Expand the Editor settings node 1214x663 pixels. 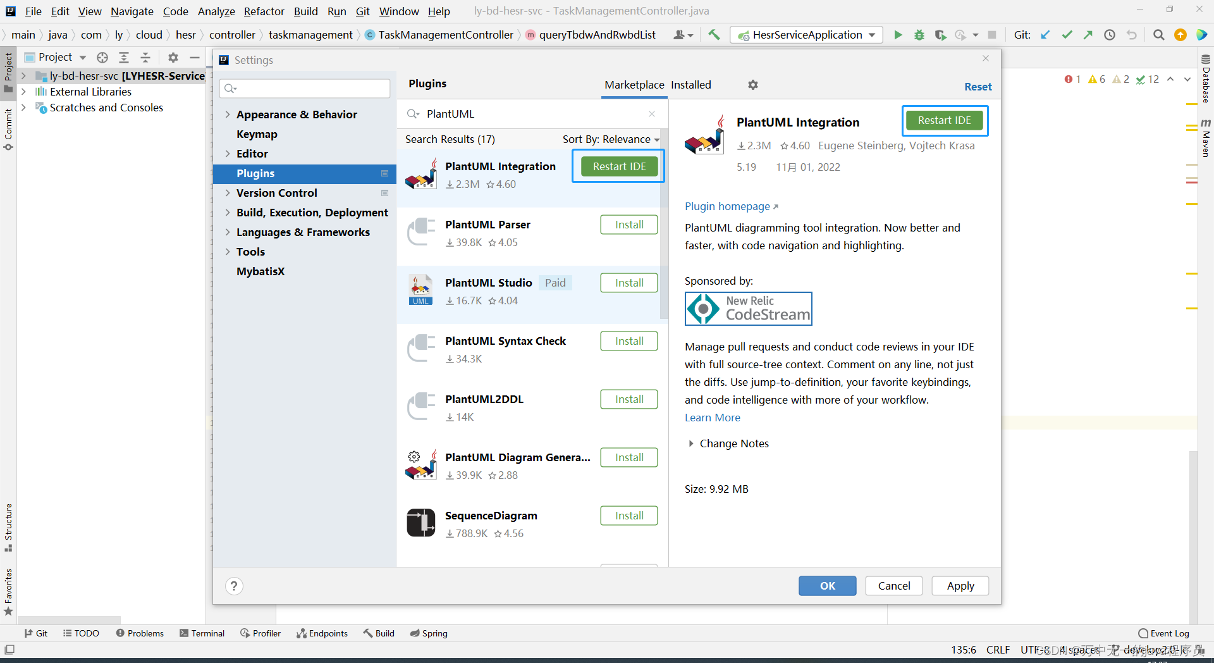click(228, 154)
